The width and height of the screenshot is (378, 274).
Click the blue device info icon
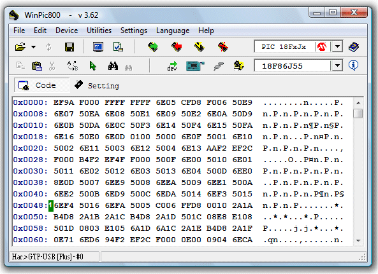[353, 65]
